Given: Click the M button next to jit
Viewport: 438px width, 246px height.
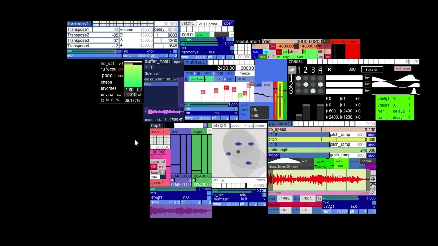Looking at the screenshot, I should 107,100.
